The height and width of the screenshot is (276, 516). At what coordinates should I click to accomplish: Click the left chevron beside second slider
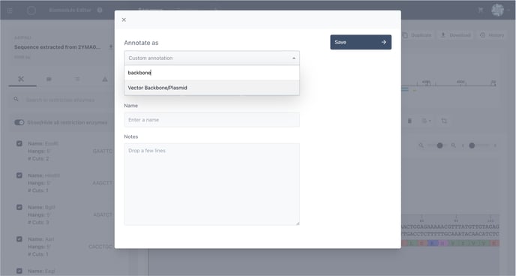(x=463, y=145)
